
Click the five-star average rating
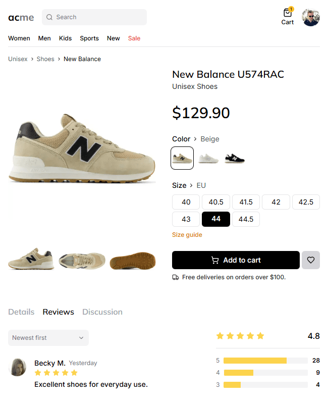click(240, 336)
